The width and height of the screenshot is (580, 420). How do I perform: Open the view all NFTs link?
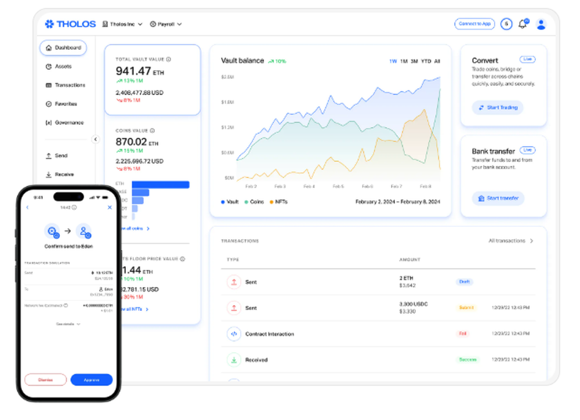click(x=135, y=309)
